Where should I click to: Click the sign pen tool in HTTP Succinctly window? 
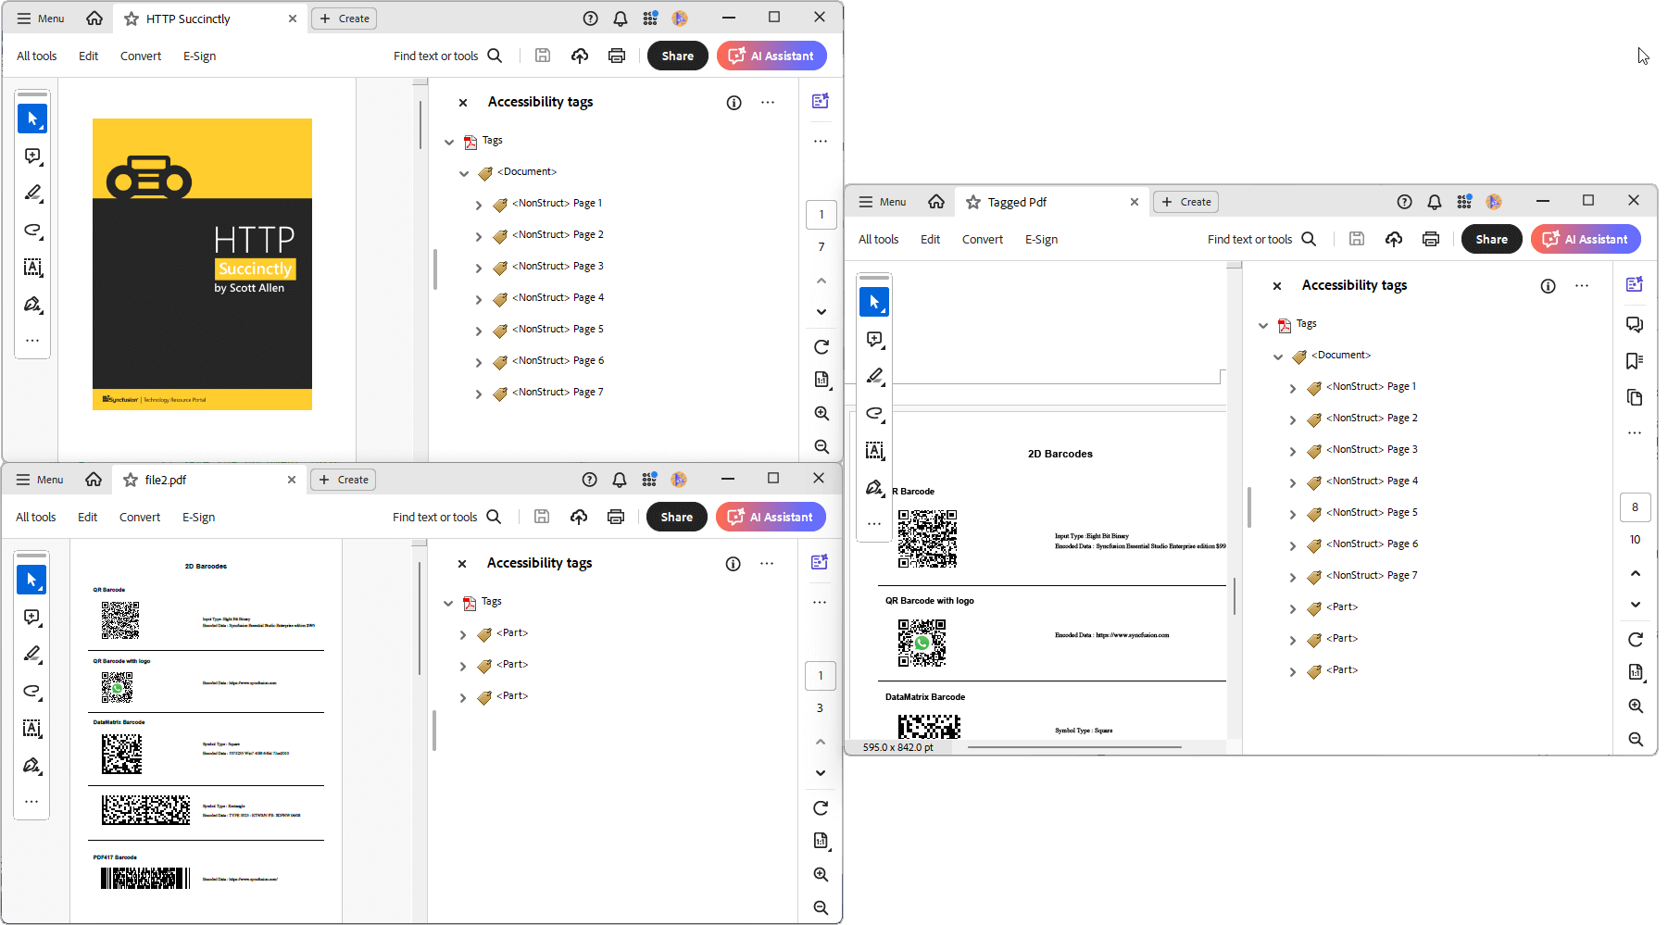point(32,304)
